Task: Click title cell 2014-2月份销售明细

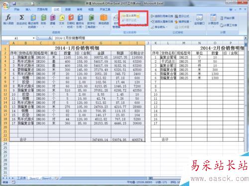Action: click(222, 48)
